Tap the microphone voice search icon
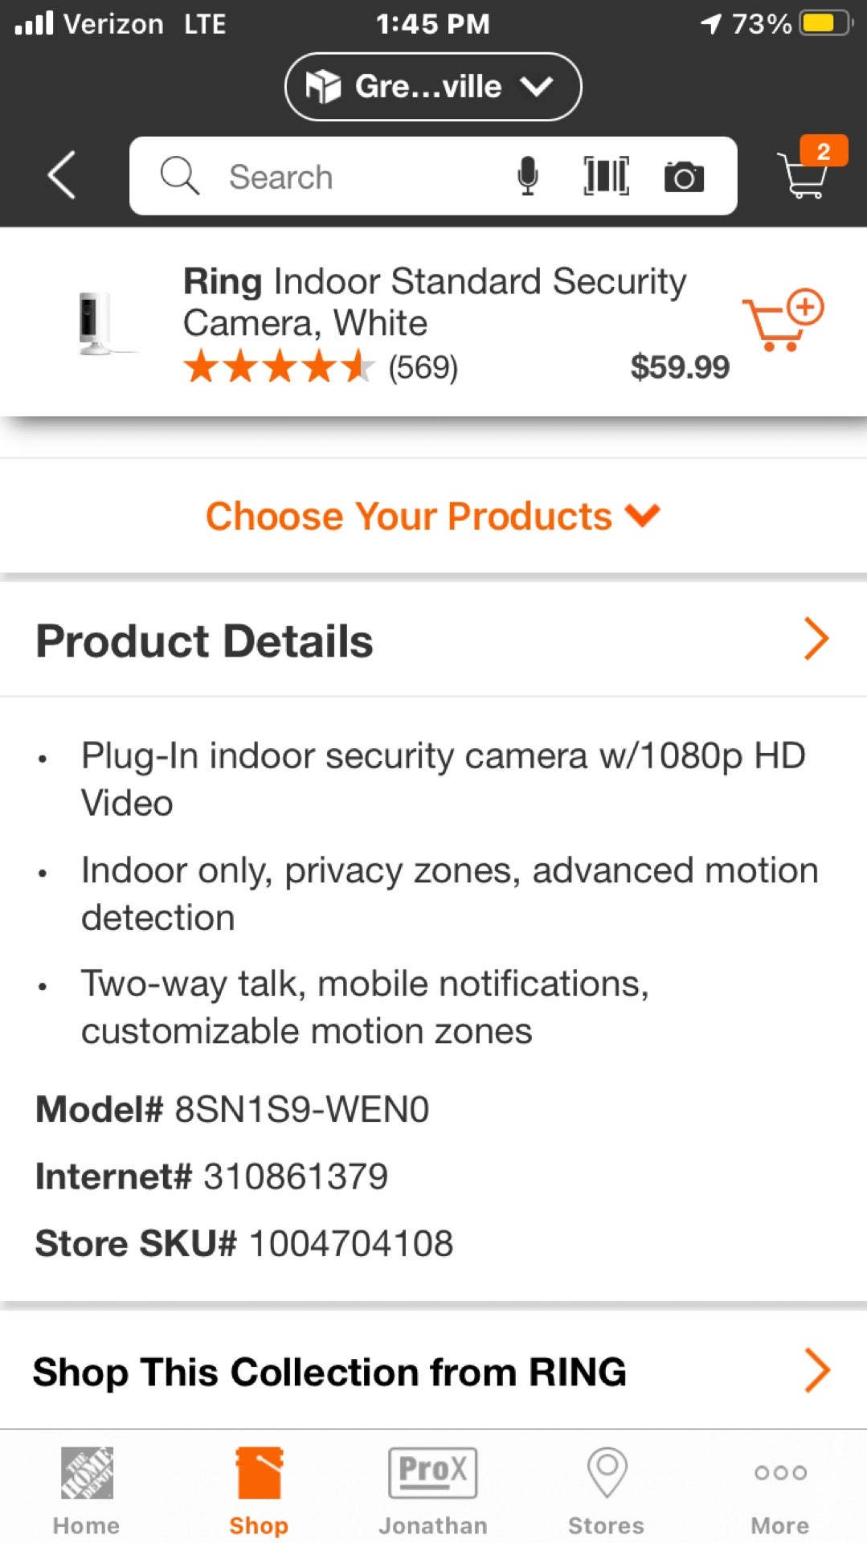 (527, 176)
